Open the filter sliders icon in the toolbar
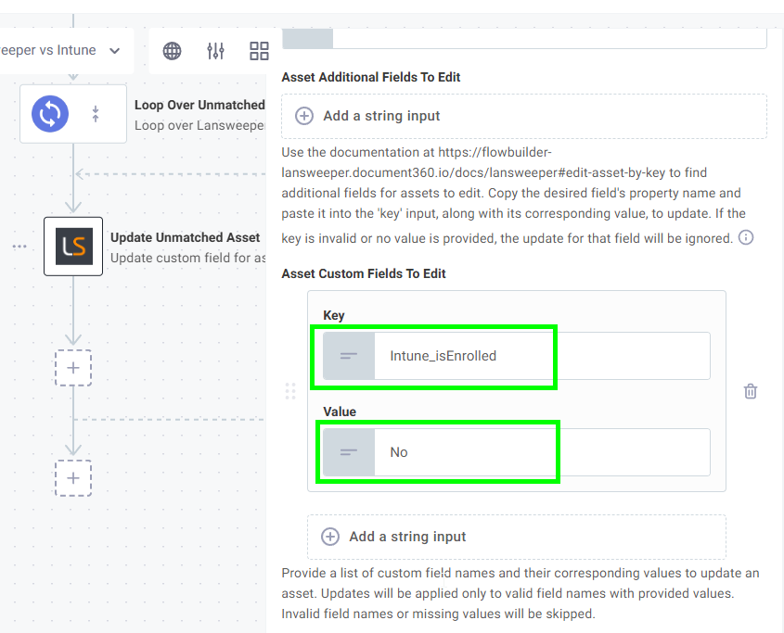 coord(215,51)
